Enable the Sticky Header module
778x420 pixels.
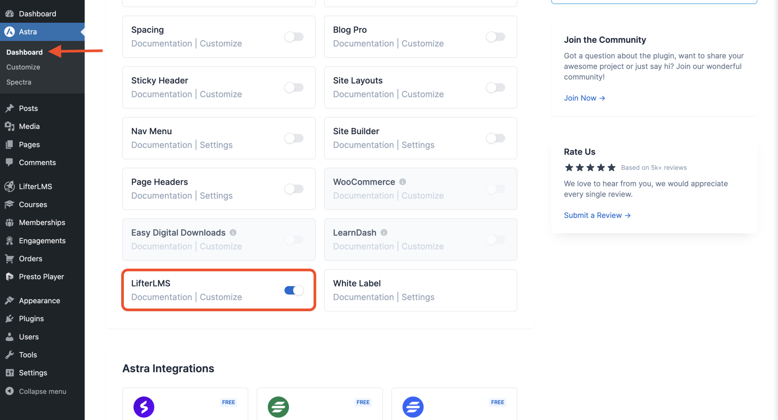(294, 88)
